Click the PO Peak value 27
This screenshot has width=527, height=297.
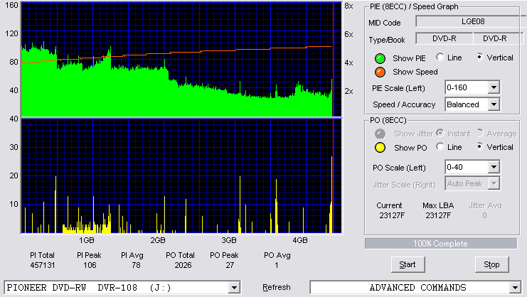pos(230,265)
